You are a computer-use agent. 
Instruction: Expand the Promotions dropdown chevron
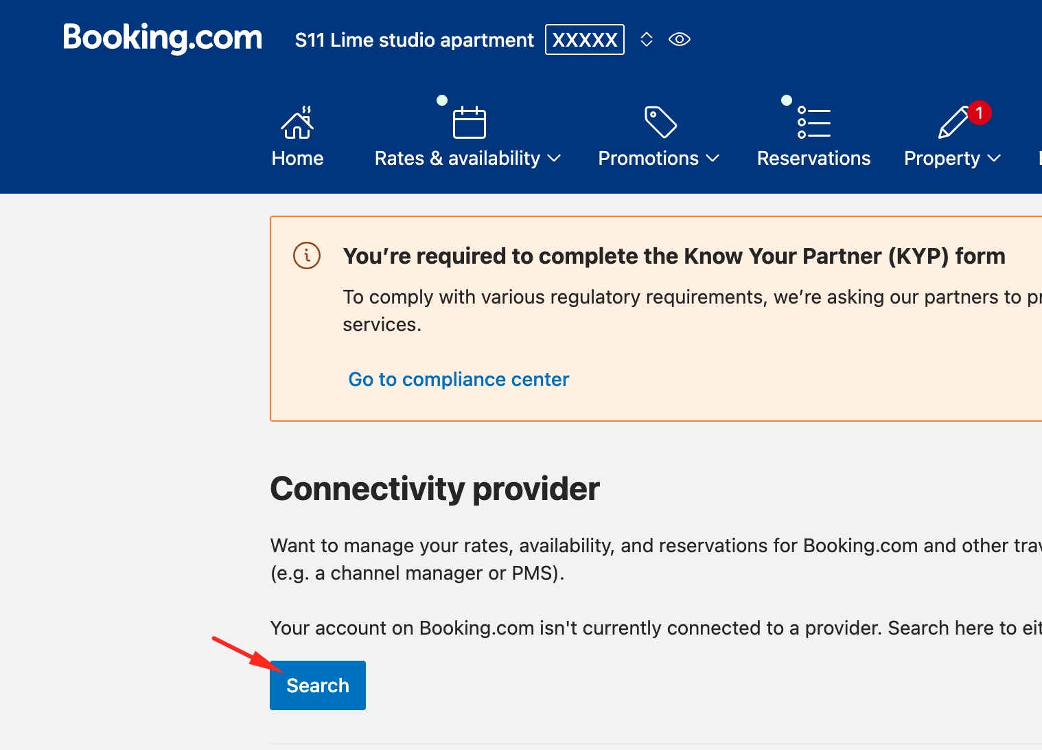[x=713, y=159]
